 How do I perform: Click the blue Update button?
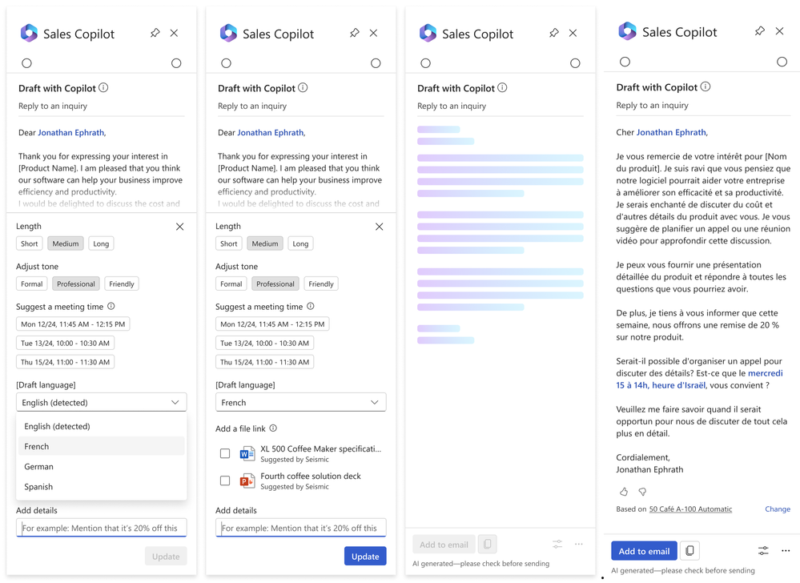[365, 557]
